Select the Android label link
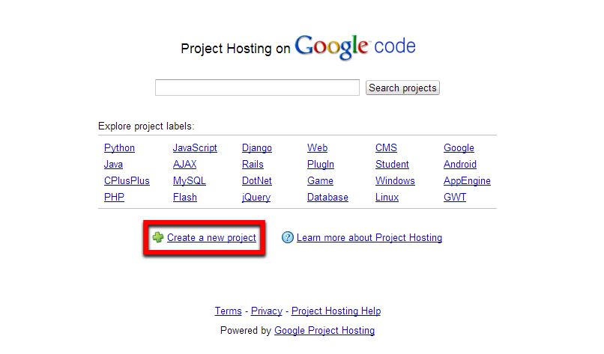Viewport: 604px width, 354px height. 460,165
